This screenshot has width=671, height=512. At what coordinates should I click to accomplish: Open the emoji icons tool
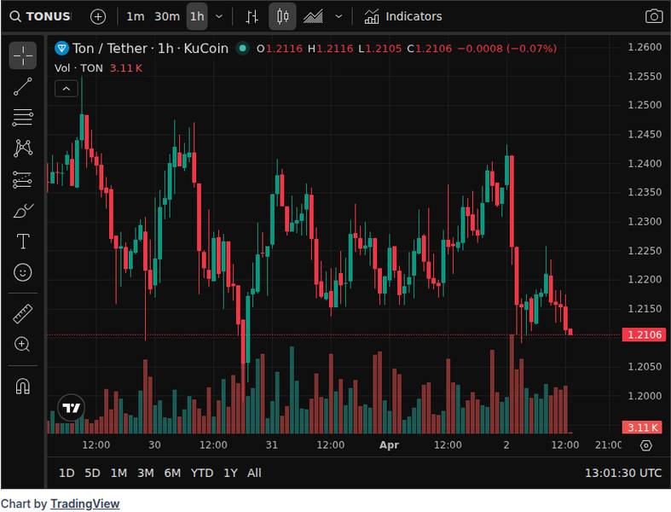(x=23, y=272)
